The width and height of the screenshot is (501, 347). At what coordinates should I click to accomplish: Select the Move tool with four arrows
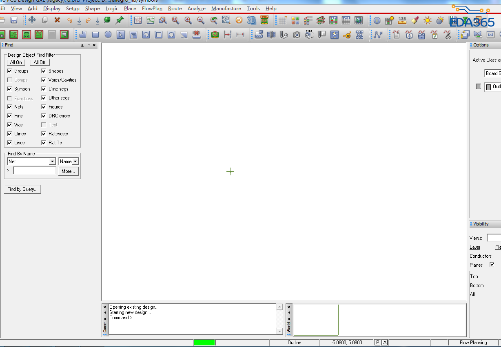tap(32, 20)
